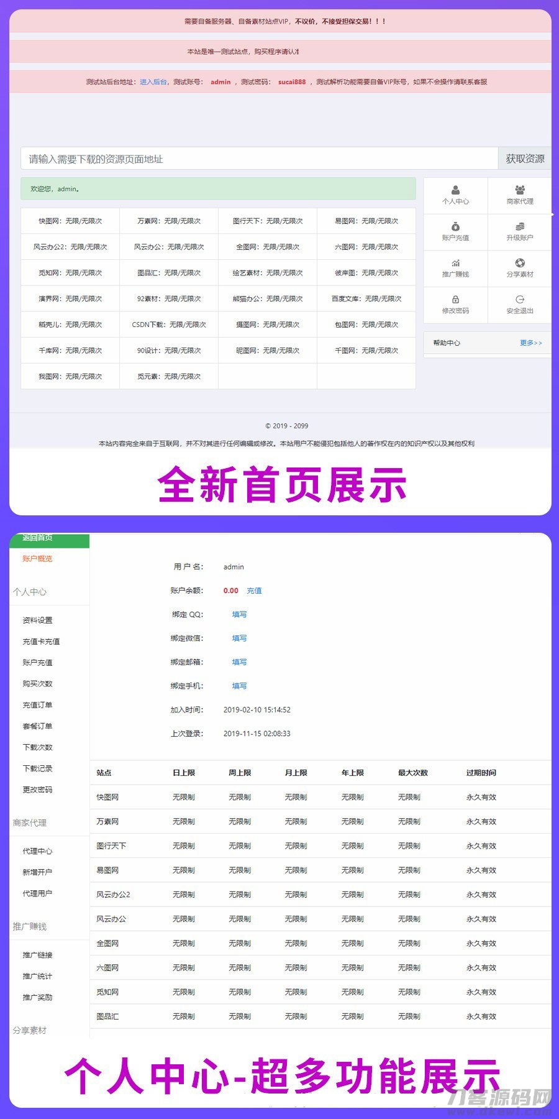The image size is (559, 1119).
Task: Open 推广统计 in the sidebar
Action: [x=37, y=976]
